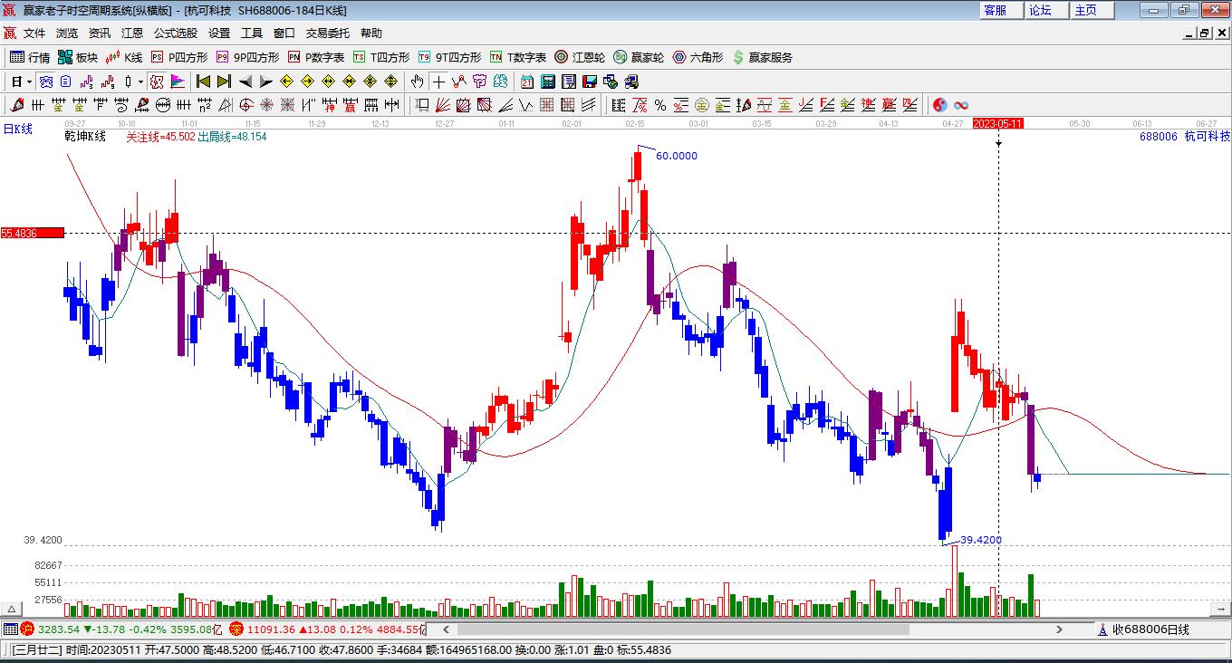1232x663 pixels.
Task: Click the 日K线 label
Action: coord(17,130)
